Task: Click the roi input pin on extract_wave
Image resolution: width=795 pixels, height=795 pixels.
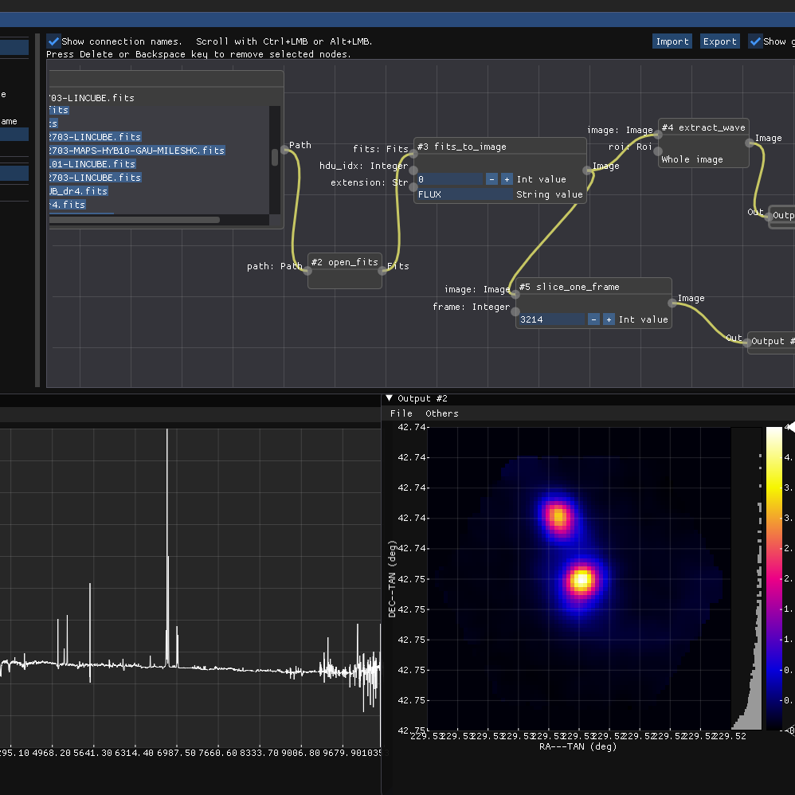Action: coord(658,151)
